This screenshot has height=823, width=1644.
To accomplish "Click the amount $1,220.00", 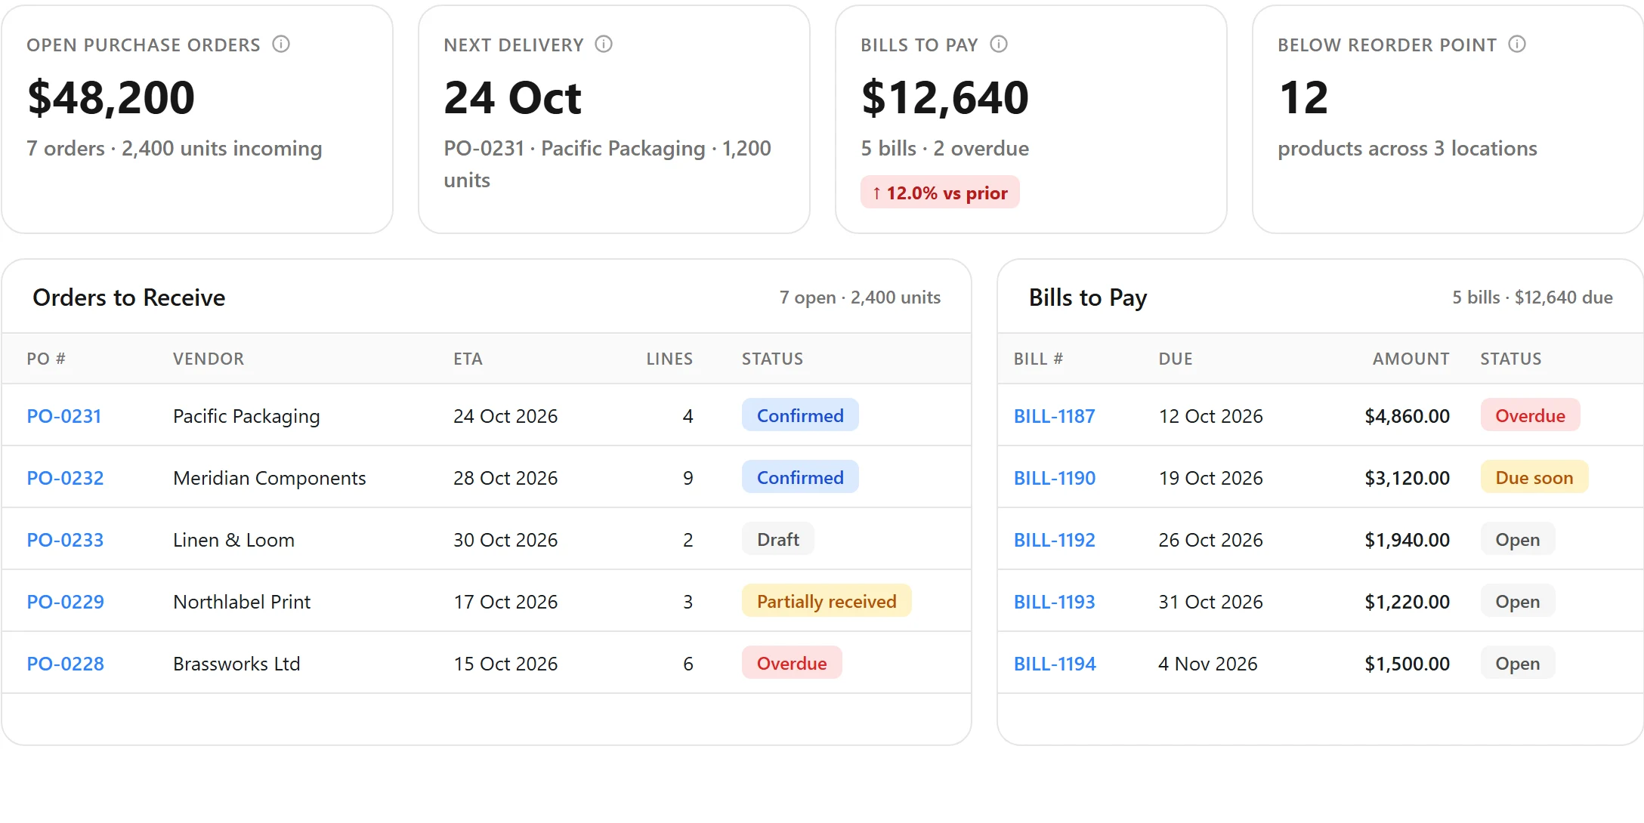I will pos(1407,602).
